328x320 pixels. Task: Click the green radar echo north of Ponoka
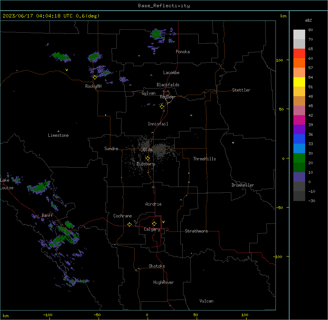(x=156, y=34)
